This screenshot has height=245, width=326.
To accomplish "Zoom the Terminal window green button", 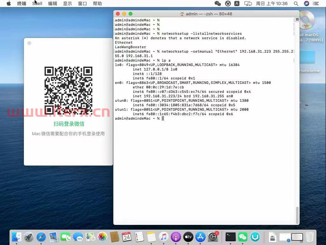I will pyautogui.click(x=131, y=14).
